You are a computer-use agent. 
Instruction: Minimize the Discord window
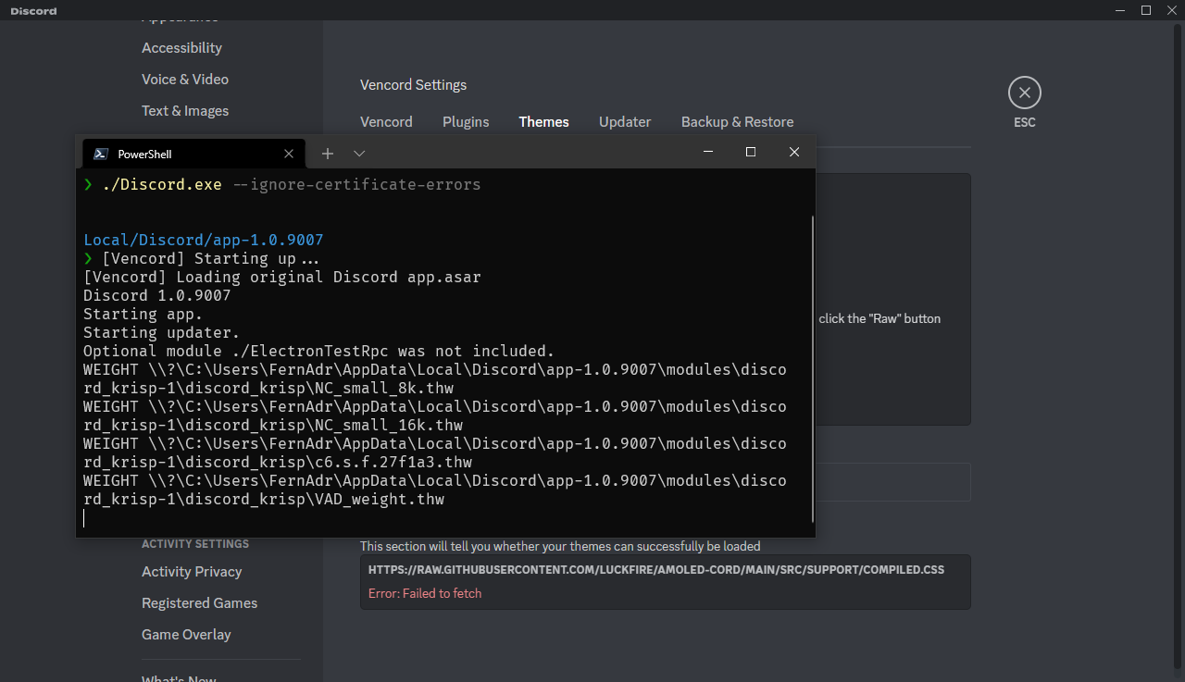(x=1120, y=10)
